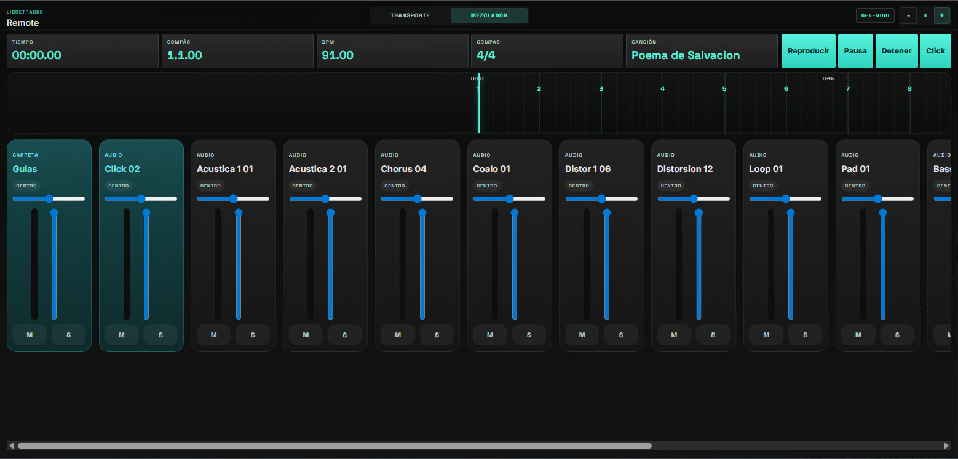This screenshot has height=459, width=958.
Task: Click the Guias pan slider
Action: click(x=49, y=198)
